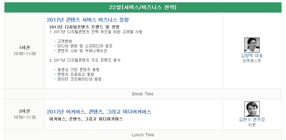Image resolution: width=286 pixels, height=140 pixels.
Task: Open the 김형택 대표 name link
Action: click(x=252, y=56)
